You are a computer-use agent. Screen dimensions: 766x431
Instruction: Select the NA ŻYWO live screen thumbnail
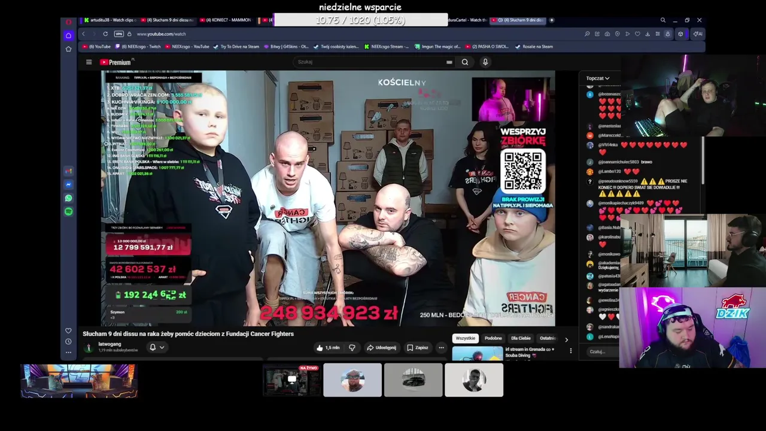click(x=292, y=380)
